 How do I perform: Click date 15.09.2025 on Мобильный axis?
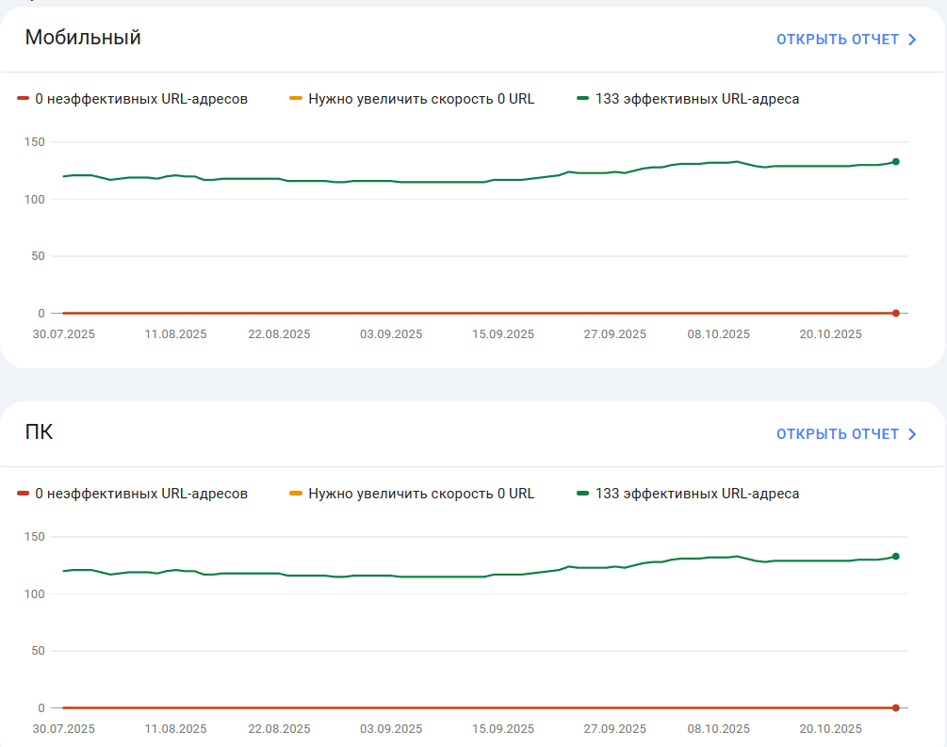click(x=503, y=334)
